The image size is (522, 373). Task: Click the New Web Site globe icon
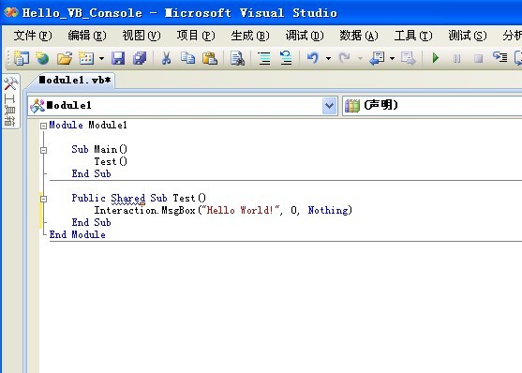pos(42,58)
